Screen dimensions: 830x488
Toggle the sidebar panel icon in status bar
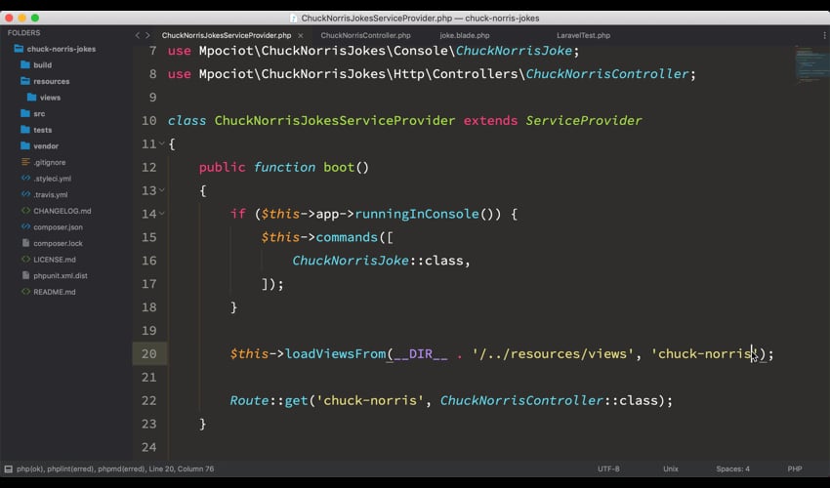tap(9, 468)
